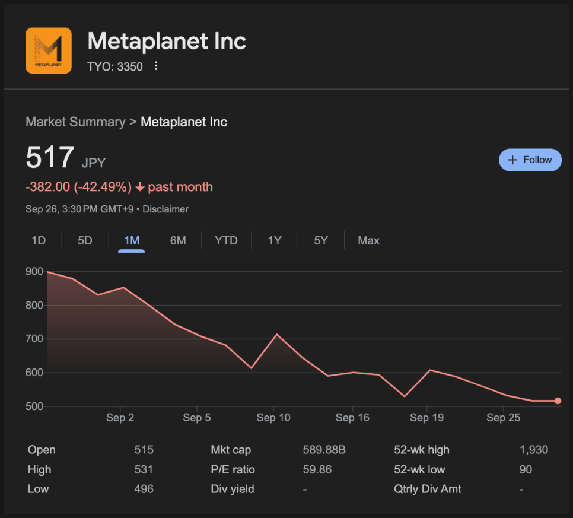Click the 800 y-axis label
This screenshot has width=573, height=518.
click(34, 305)
